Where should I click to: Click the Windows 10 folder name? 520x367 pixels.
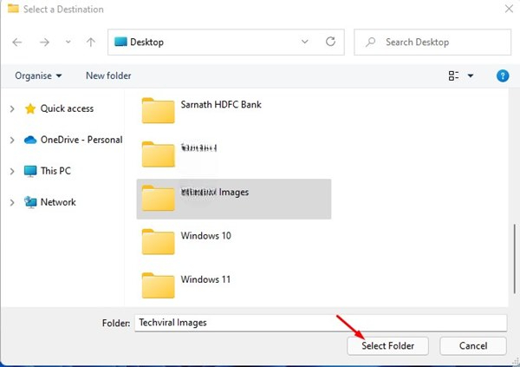pos(205,236)
